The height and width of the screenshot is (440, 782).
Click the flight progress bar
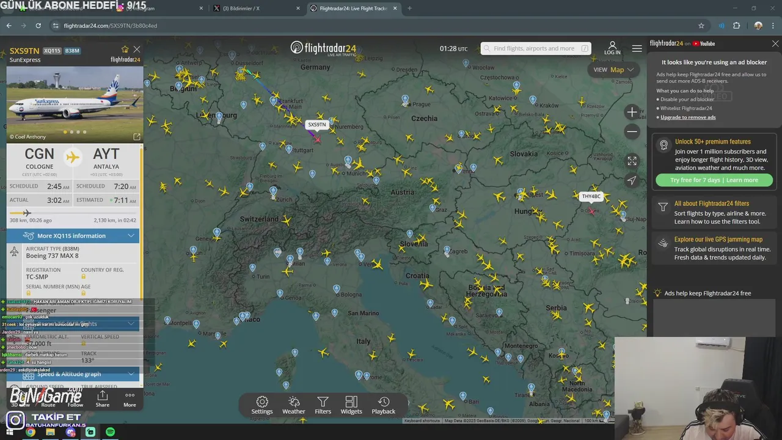pyautogui.click(x=73, y=213)
